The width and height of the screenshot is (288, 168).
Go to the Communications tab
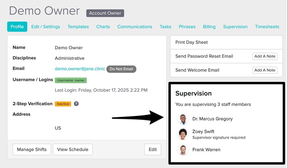(135, 27)
